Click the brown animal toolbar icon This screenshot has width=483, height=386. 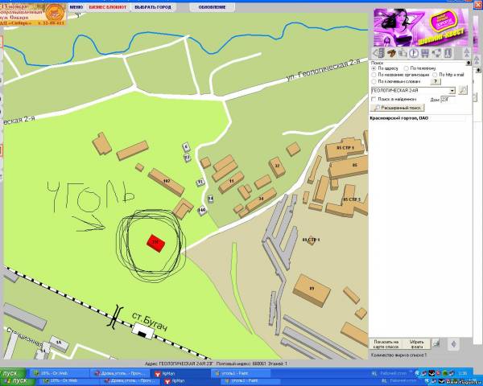(391, 53)
